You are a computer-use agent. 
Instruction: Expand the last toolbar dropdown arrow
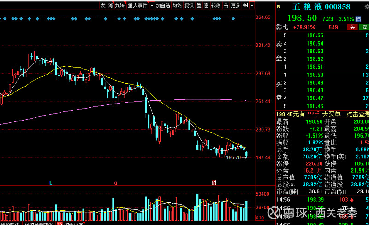tap(252, 6)
